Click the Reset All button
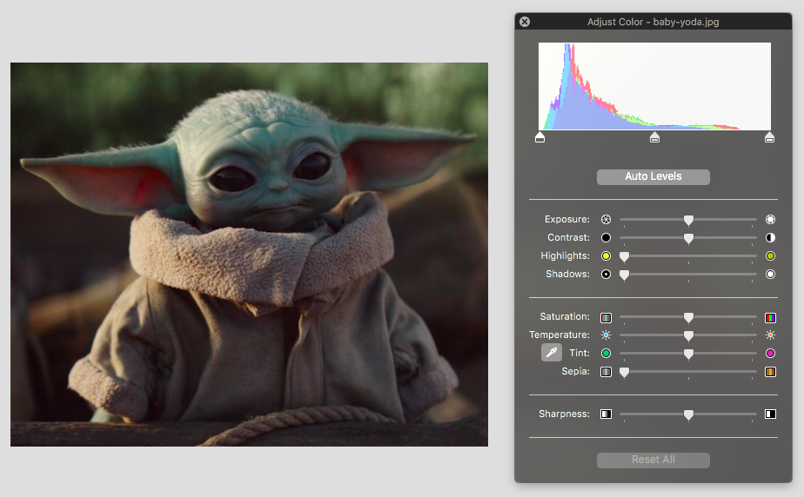This screenshot has width=804, height=497. (x=653, y=460)
